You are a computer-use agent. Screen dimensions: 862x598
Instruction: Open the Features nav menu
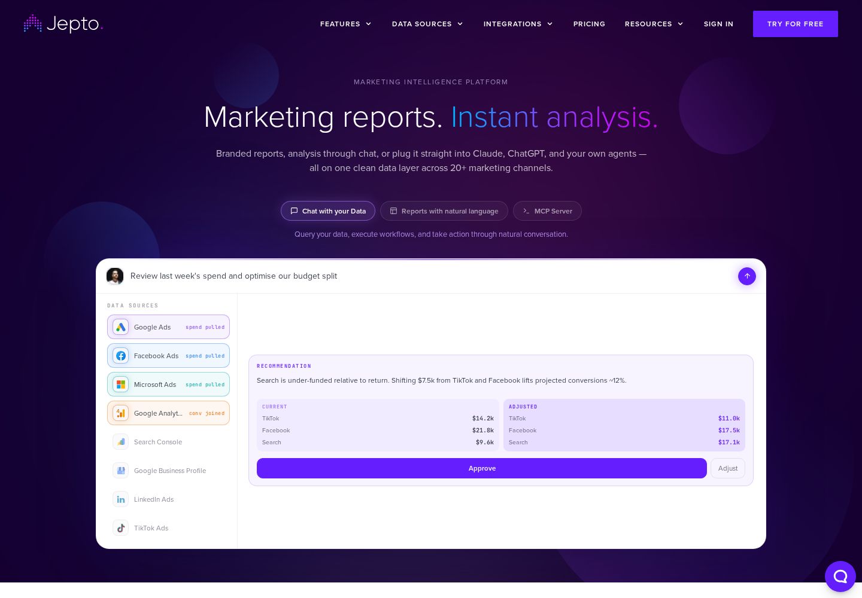click(x=345, y=24)
